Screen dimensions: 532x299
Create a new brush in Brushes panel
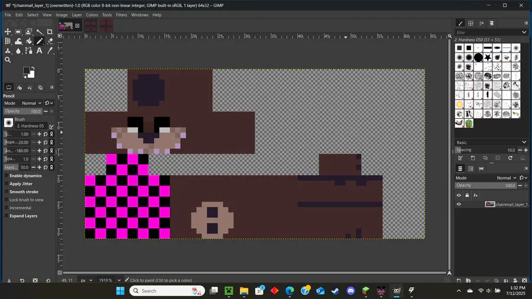pyautogui.click(x=473, y=158)
